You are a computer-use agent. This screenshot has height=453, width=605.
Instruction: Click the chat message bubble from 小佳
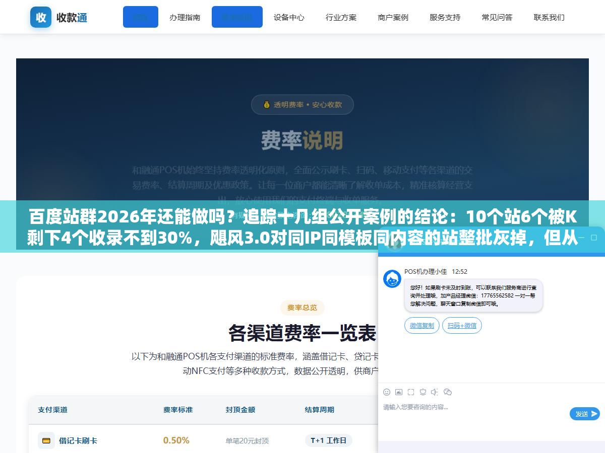[x=473, y=296]
